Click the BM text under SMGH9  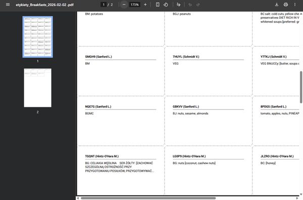click(87, 64)
